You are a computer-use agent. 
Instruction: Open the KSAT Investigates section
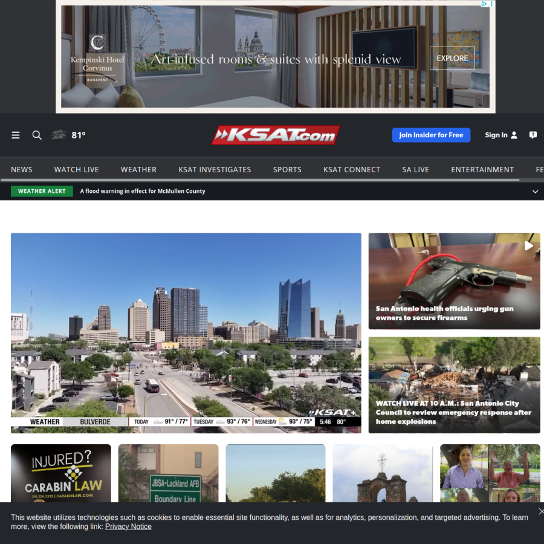tap(215, 170)
